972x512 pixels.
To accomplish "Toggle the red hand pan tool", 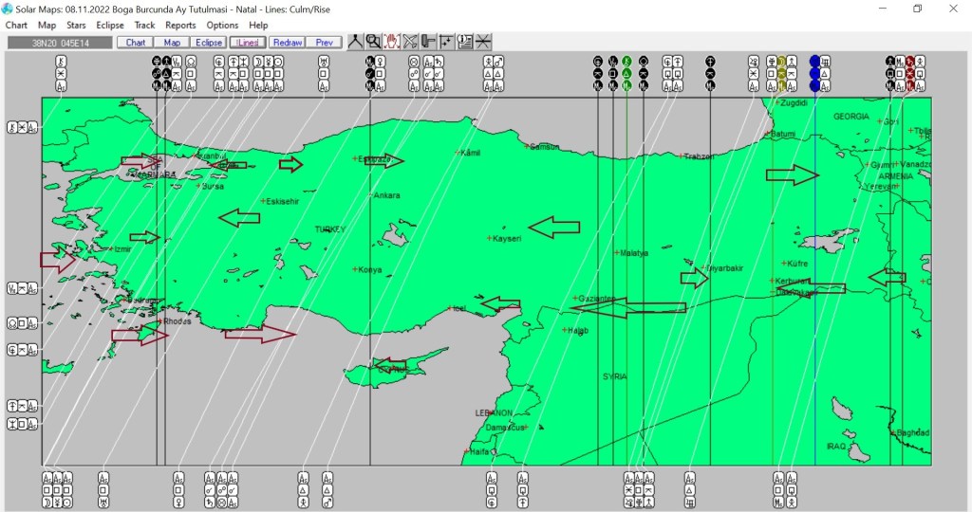I will coord(391,42).
